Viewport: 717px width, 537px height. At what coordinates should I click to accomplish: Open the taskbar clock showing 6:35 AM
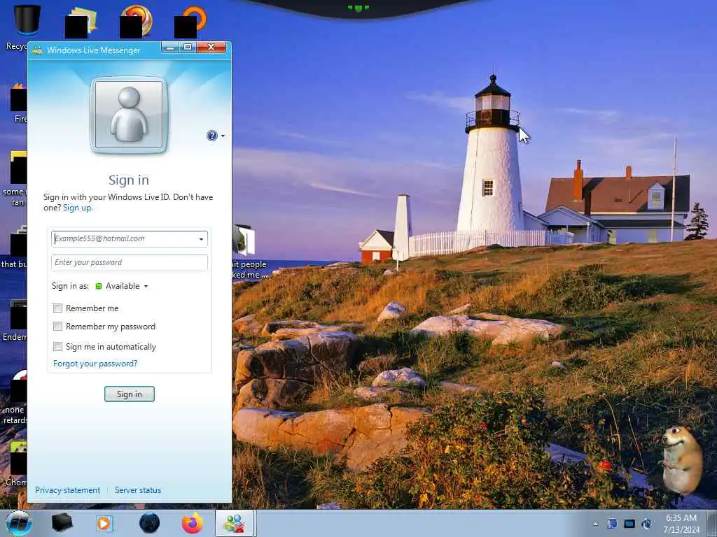pos(681,524)
